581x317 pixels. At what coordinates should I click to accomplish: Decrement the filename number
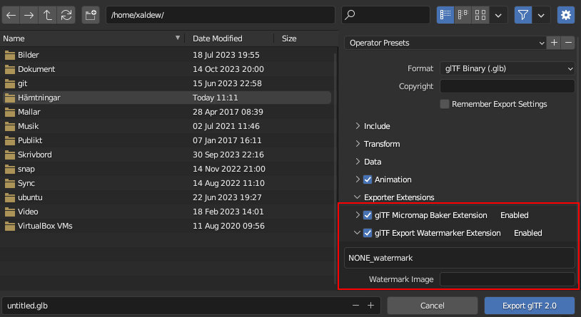click(x=355, y=306)
